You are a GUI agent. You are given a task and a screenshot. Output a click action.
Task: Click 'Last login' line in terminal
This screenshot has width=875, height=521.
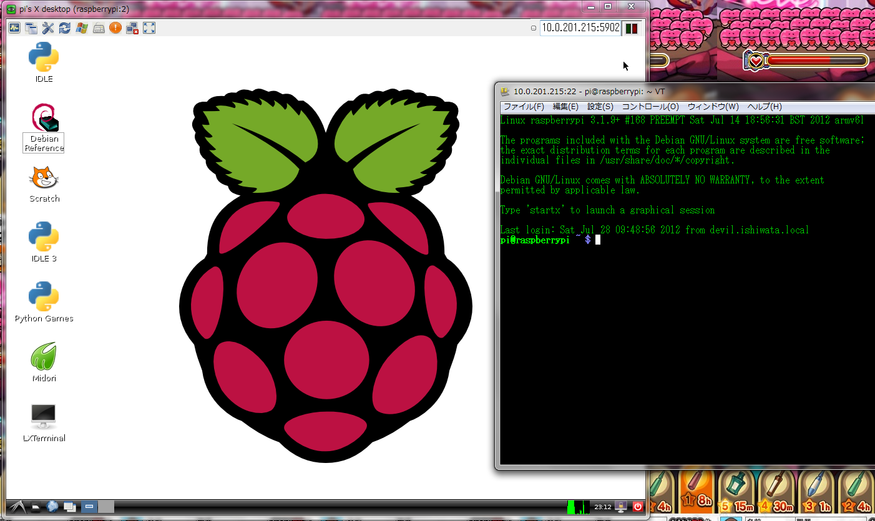[x=655, y=230]
